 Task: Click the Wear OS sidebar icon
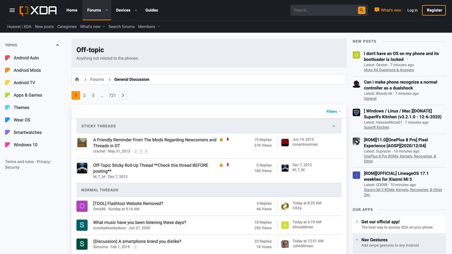[7, 119]
